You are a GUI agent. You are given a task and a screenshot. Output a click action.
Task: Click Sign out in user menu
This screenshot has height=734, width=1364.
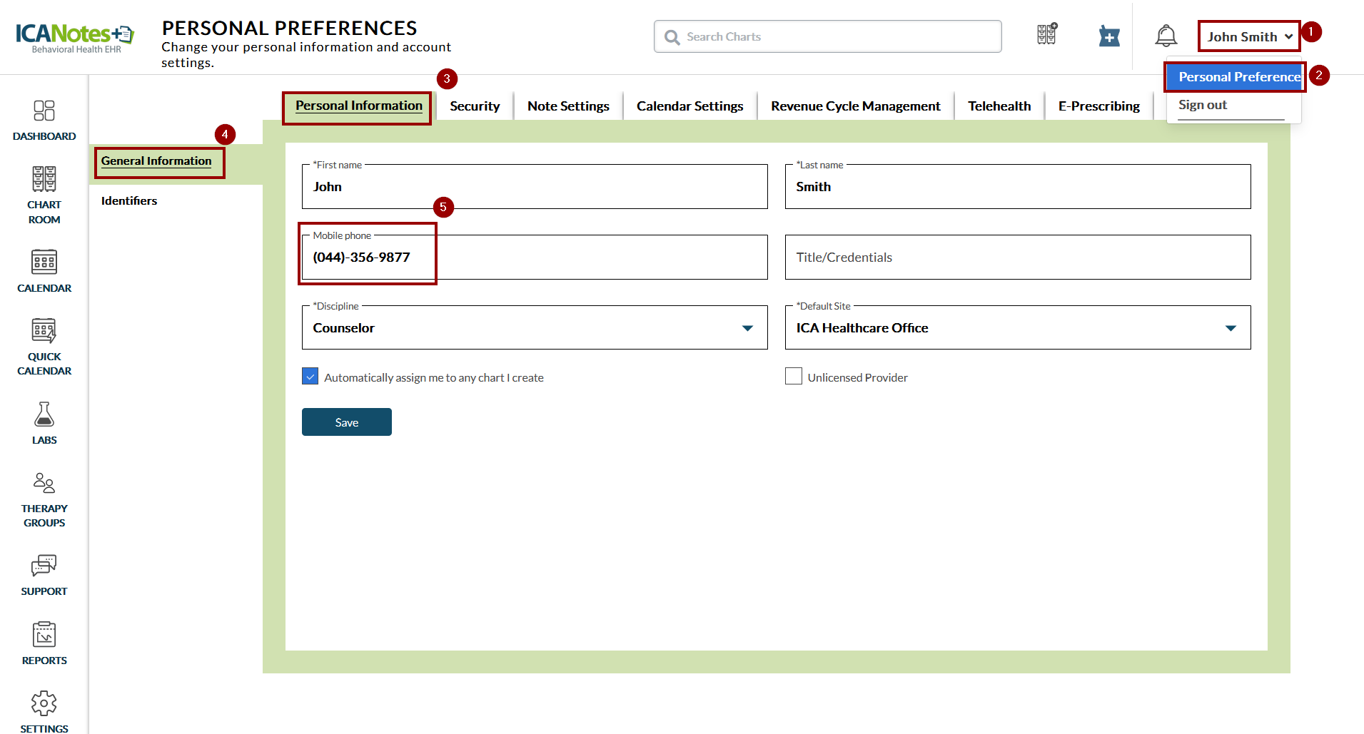(1203, 105)
